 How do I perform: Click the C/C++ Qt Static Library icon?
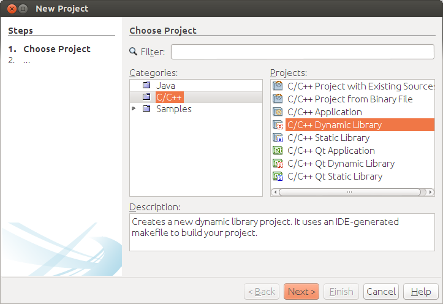click(278, 177)
